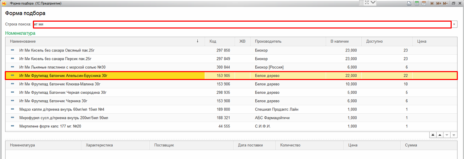Click the Производитель column header
The image size is (464, 159).
point(288,41)
